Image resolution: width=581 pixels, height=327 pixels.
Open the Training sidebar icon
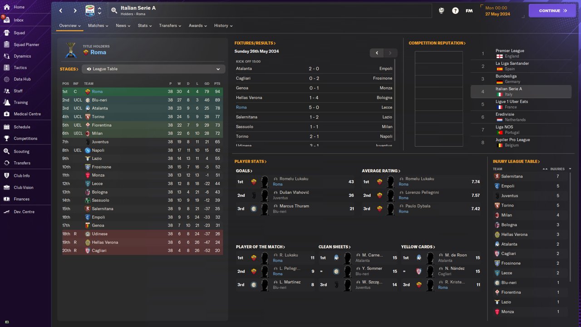[6, 102]
